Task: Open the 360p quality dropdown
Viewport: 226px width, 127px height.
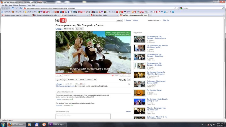Action: click(117, 75)
